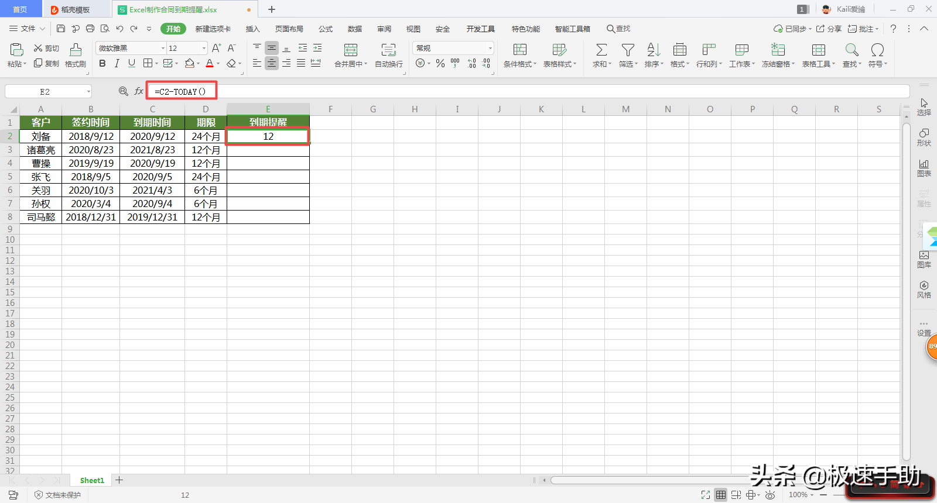Click the Sum (求和) sigma icon

click(x=601, y=50)
